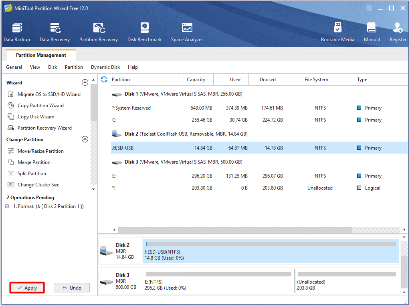The image size is (410, 306).
Task: Open the Help menu
Action: (133, 67)
